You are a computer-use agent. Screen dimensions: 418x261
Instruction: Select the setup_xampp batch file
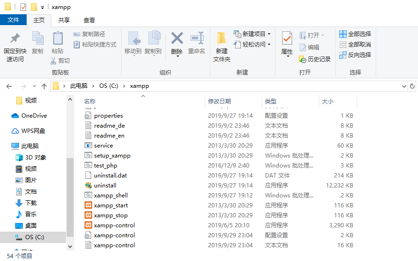coord(108,156)
